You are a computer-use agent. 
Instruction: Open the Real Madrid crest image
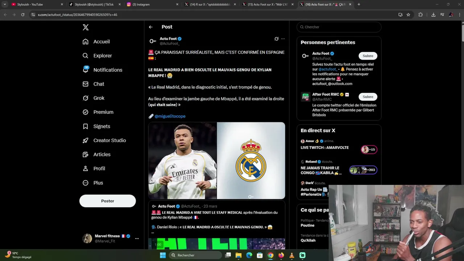[251, 161]
